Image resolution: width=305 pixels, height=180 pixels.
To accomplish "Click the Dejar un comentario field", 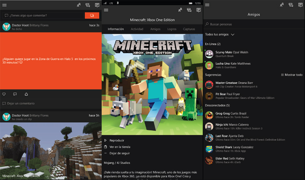I will click(x=20, y=104).
